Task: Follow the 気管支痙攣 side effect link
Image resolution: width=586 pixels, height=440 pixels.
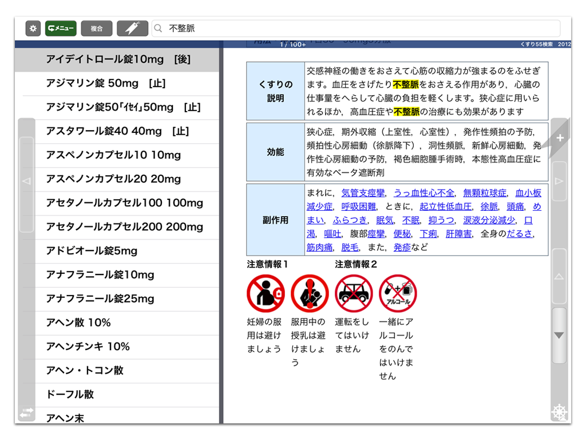Action: (x=363, y=193)
